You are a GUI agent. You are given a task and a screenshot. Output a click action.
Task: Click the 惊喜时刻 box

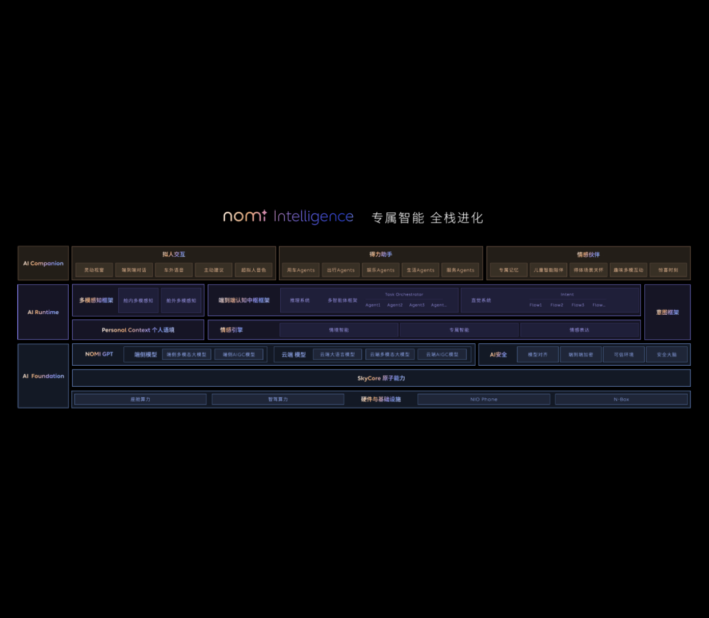[x=668, y=270]
